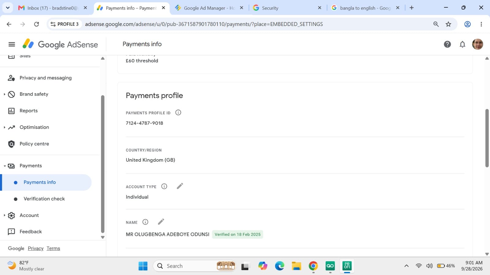
Task: Expand the Optimisation section
Action: (x=4, y=127)
